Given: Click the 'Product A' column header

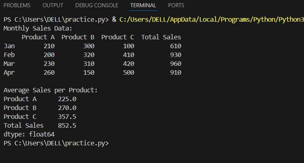Looking at the screenshot, I should pos(38,37).
